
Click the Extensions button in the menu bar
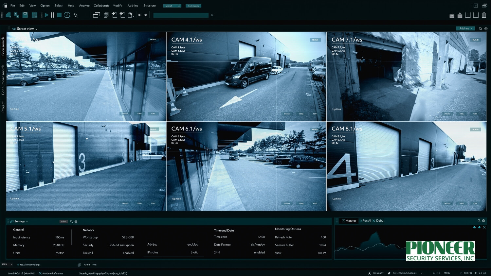pos(193,6)
